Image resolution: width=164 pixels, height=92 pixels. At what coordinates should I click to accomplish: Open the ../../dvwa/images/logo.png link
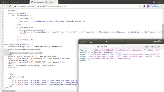41,21
